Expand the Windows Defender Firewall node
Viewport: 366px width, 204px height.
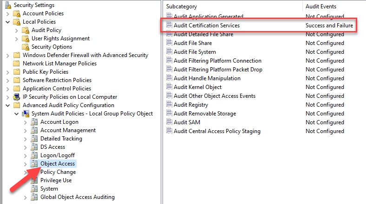coord(7,55)
